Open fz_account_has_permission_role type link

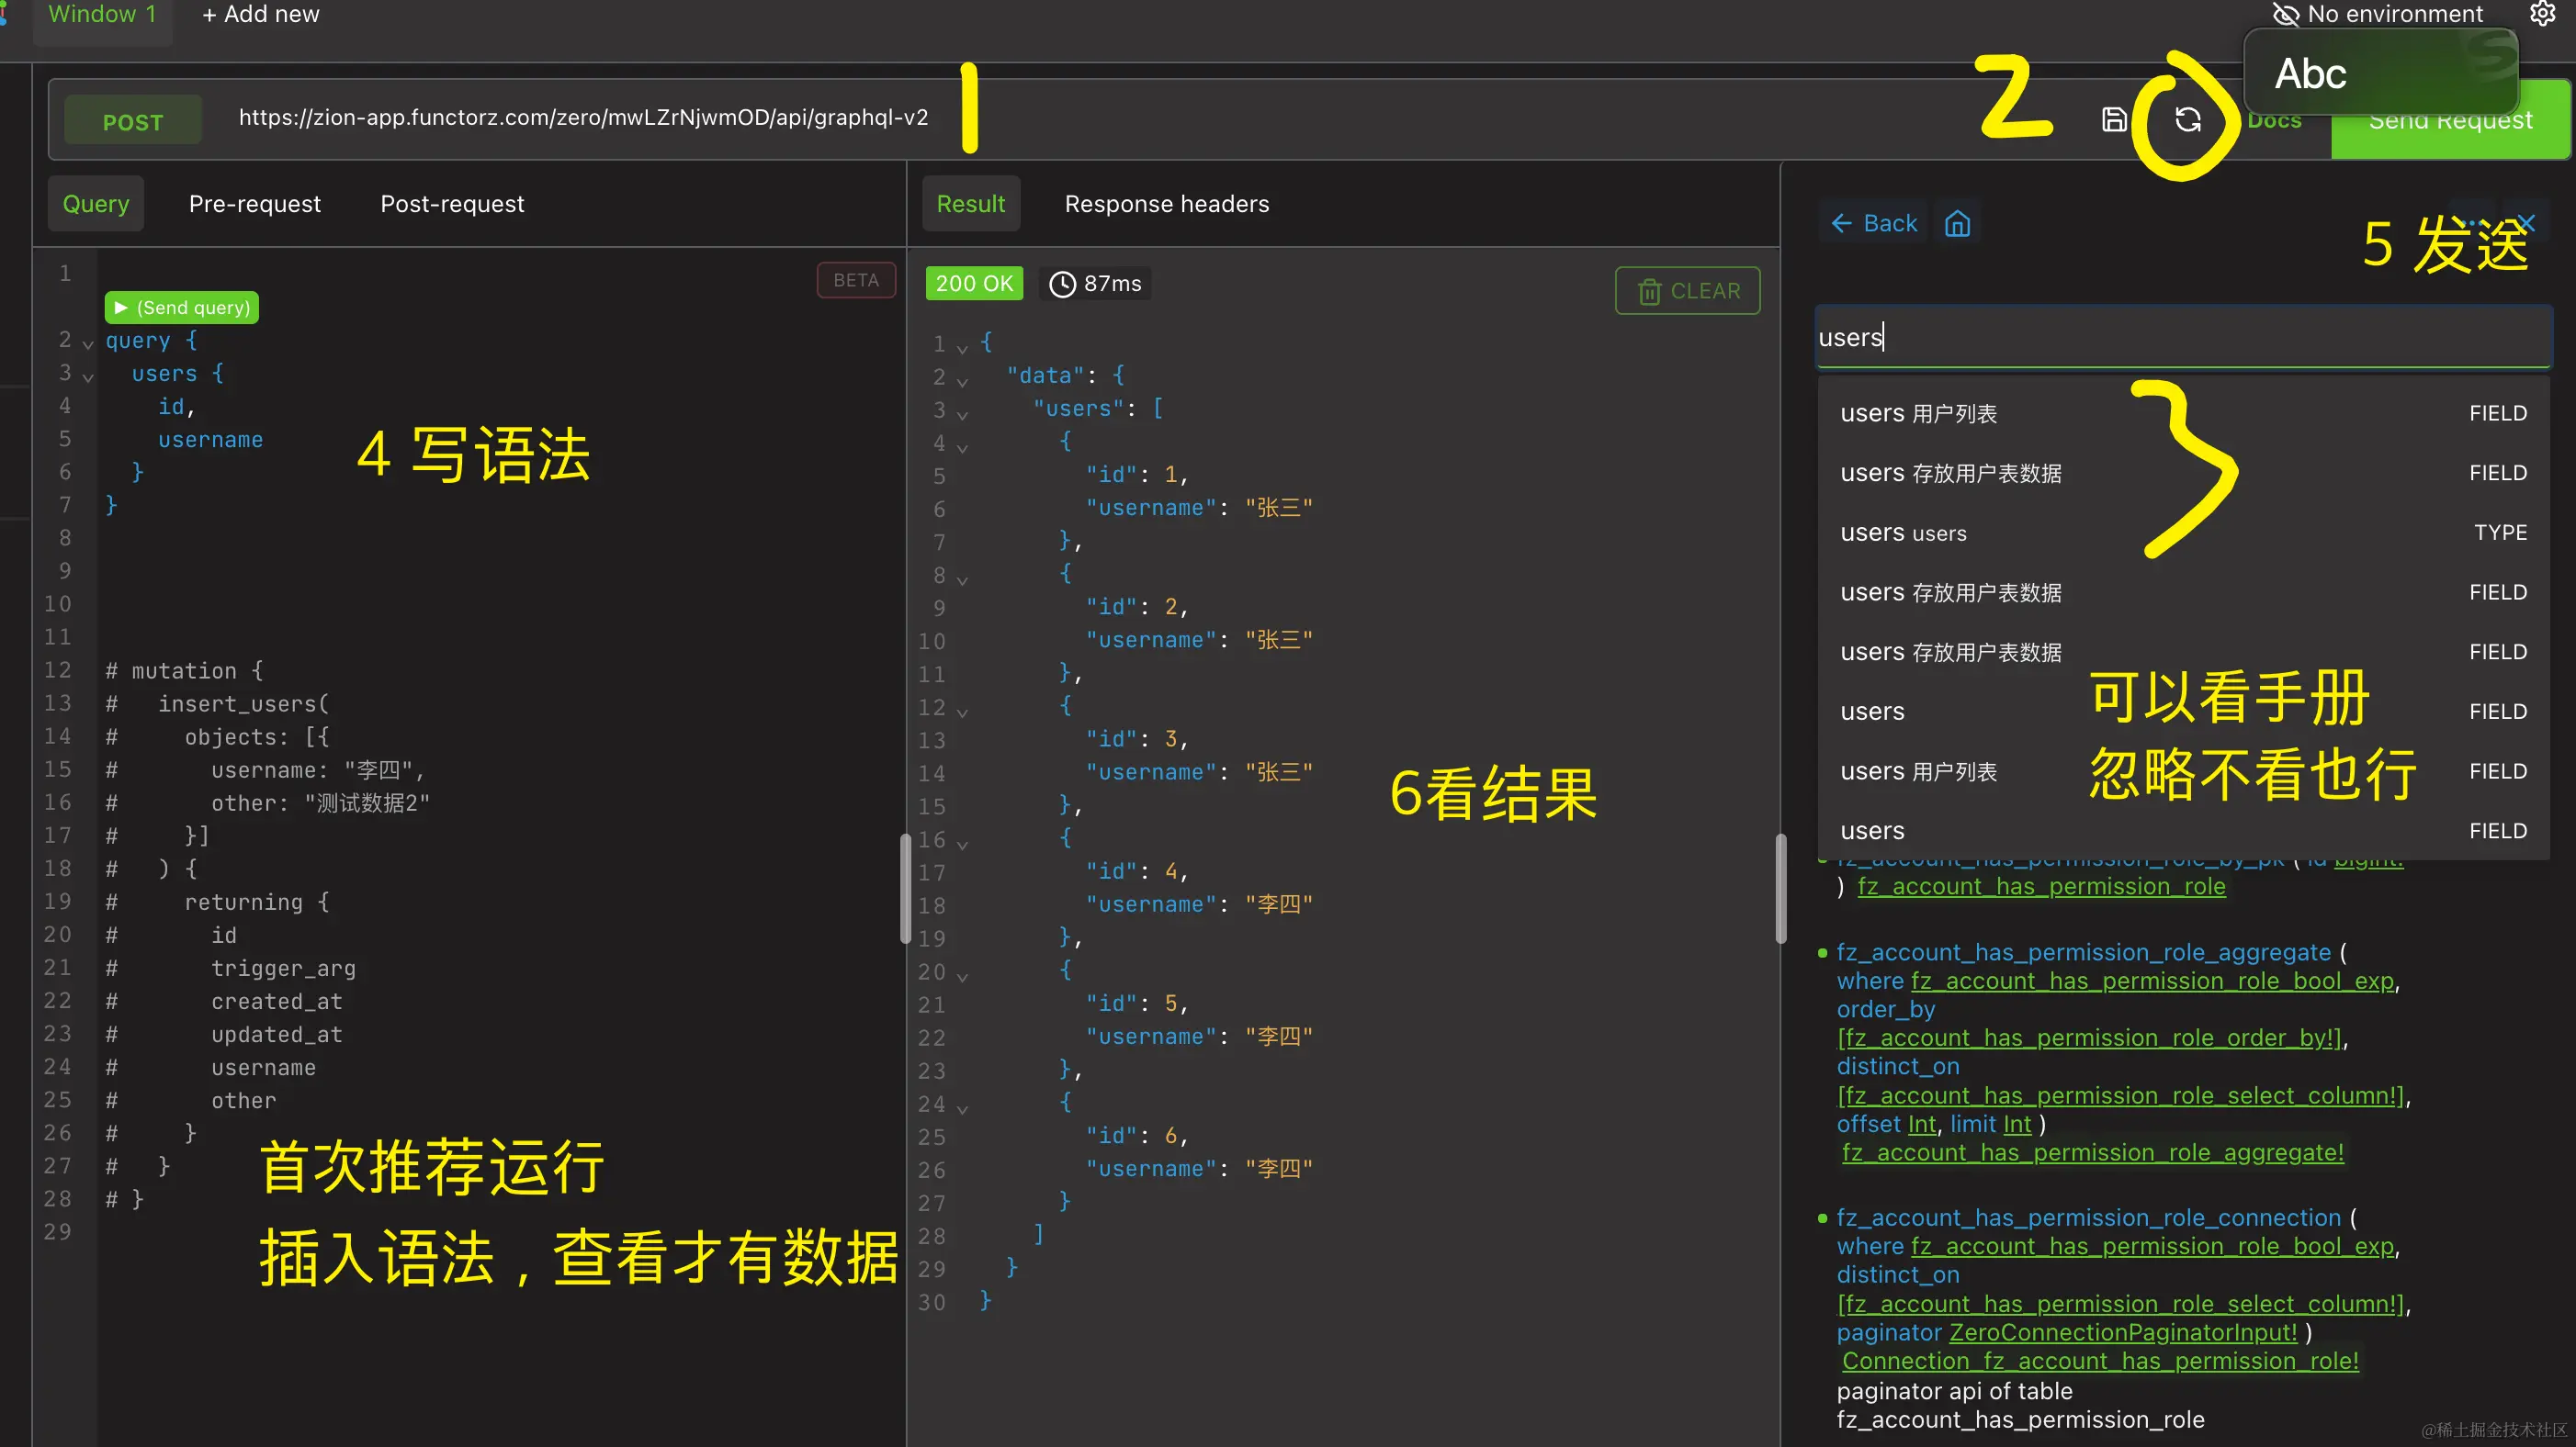point(2041,887)
